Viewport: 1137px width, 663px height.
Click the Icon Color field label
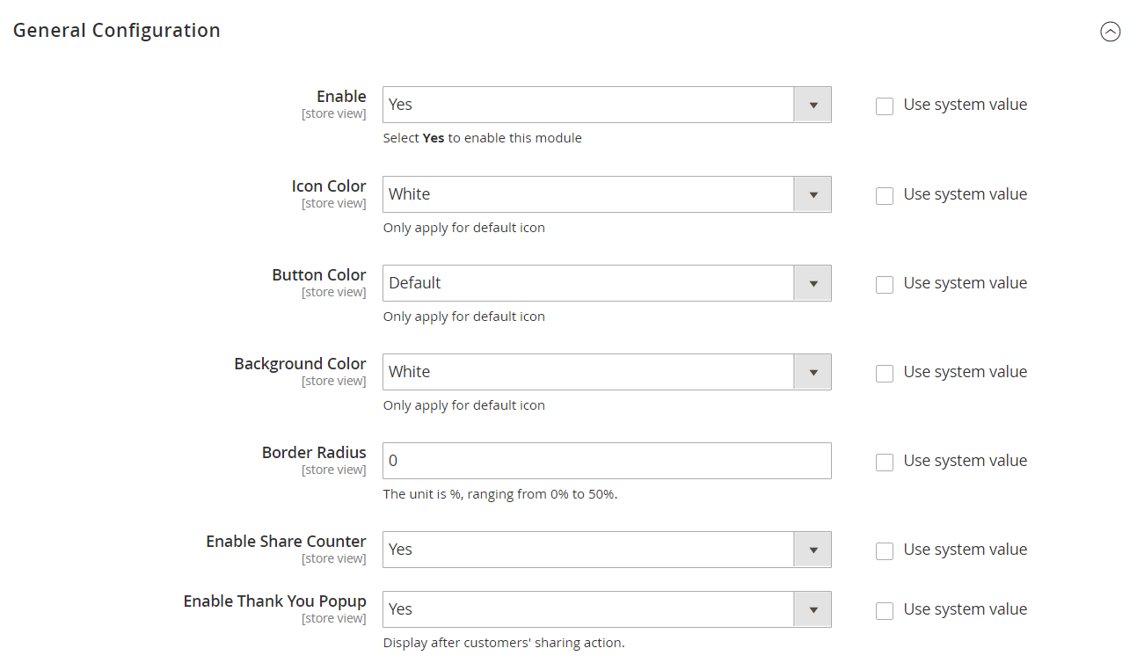point(329,186)
